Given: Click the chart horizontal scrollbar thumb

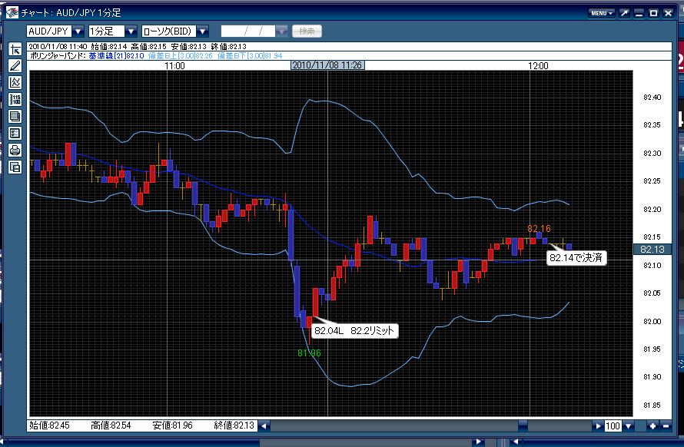Looking at the screenshot, I should coord(523,425).
